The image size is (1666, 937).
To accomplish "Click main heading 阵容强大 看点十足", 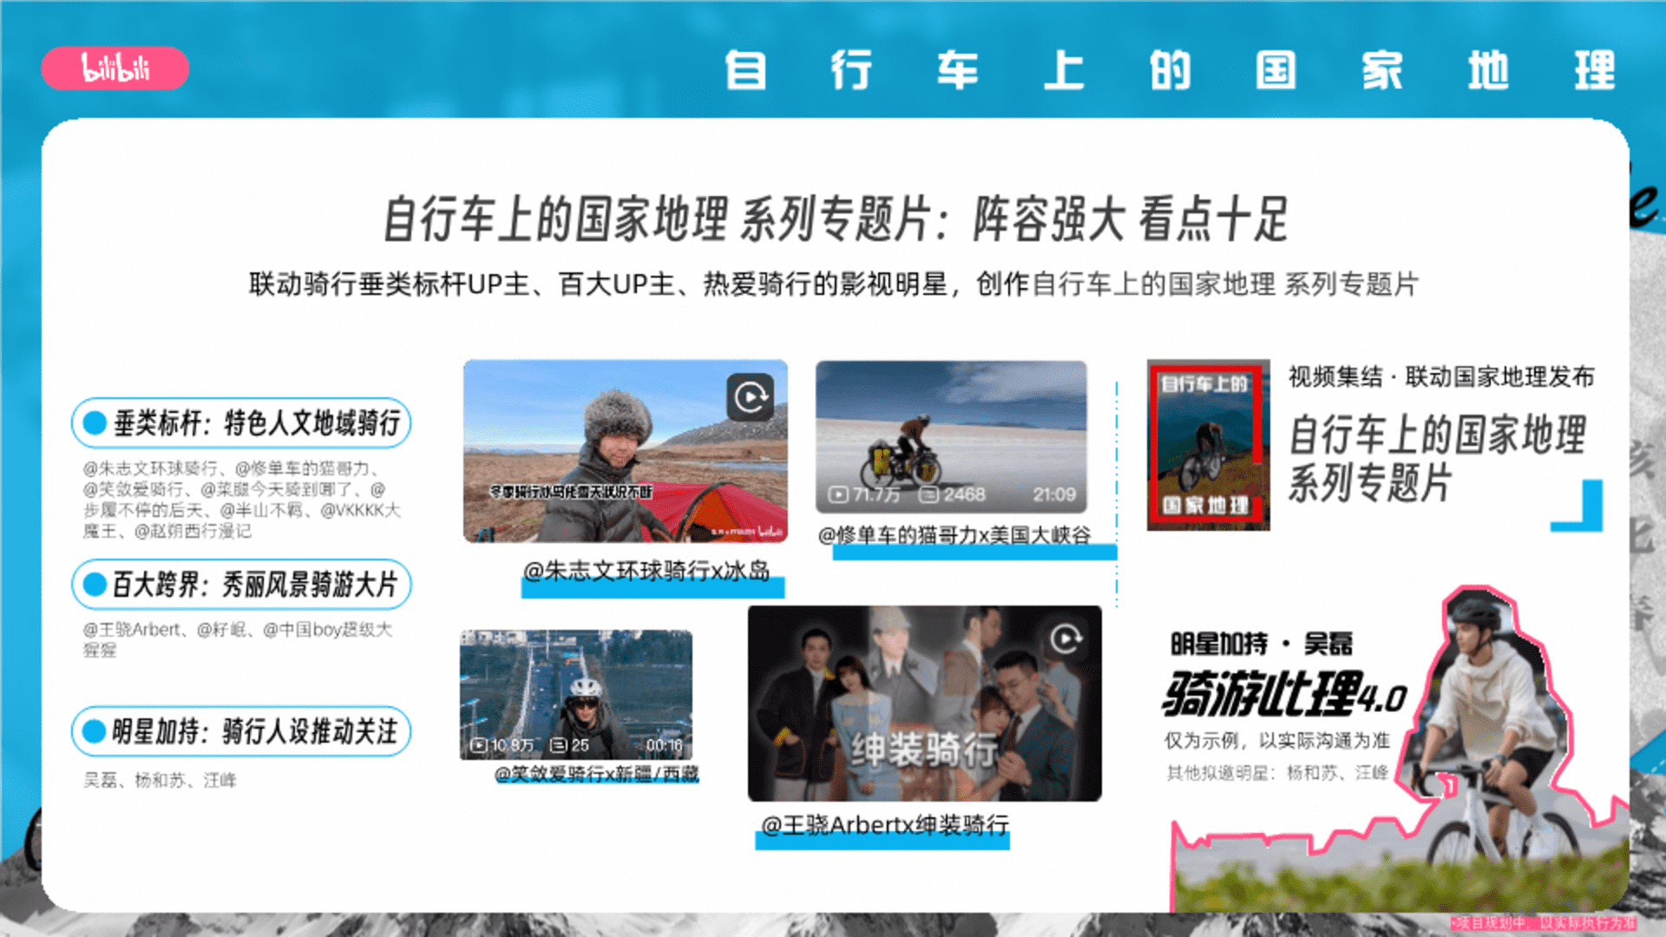I will click(1131, 219).
